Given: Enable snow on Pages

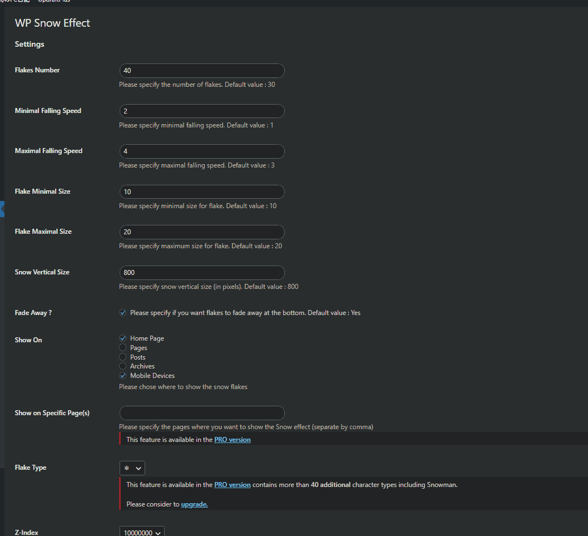Looking at the screenshot, I should tap(122, 348).
